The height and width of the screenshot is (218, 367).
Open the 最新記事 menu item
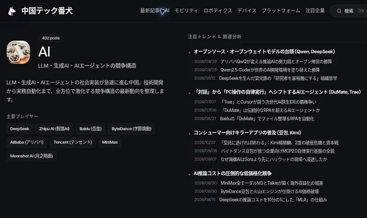[150, 11]
